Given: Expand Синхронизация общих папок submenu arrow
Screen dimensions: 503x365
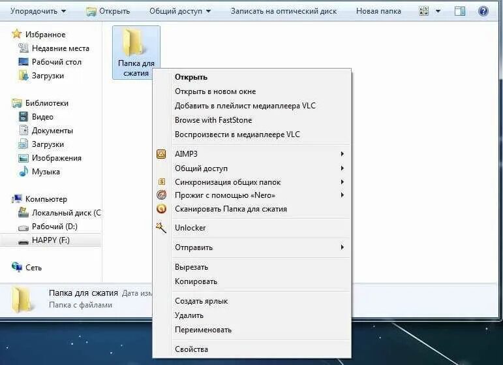Looking at the screenshot, I should [x=343, y=182].
